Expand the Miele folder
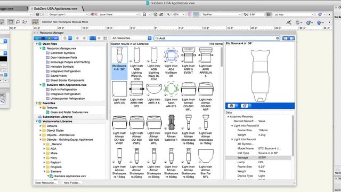341x192 pixels. pos(44,154)
